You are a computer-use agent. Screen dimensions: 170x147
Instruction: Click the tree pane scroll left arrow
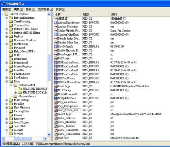3,139
